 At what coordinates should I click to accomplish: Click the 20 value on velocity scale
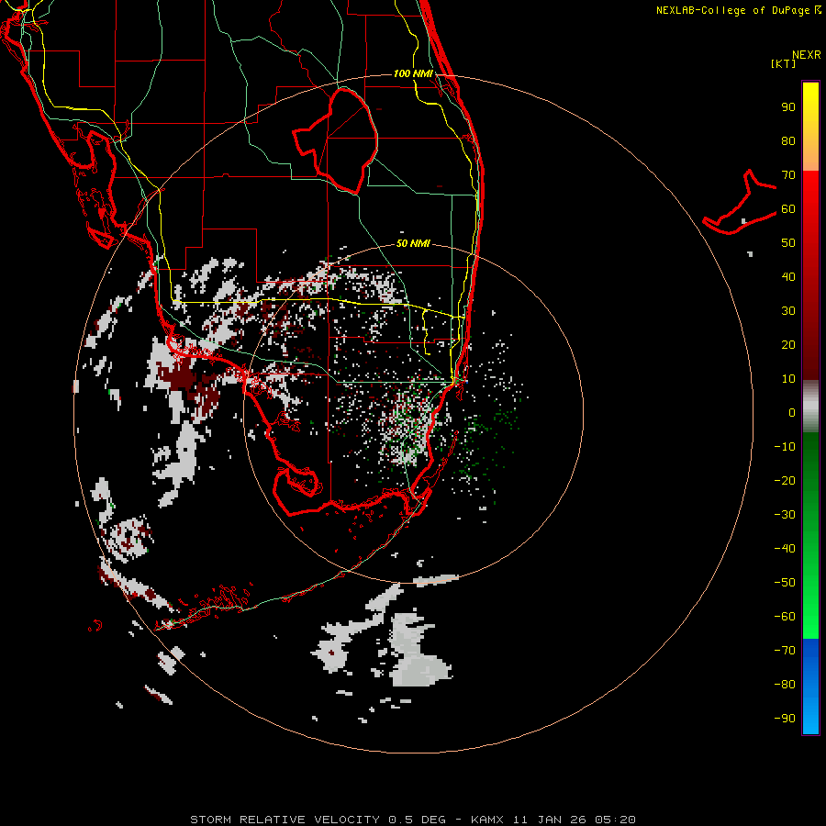tap(788, 345)
